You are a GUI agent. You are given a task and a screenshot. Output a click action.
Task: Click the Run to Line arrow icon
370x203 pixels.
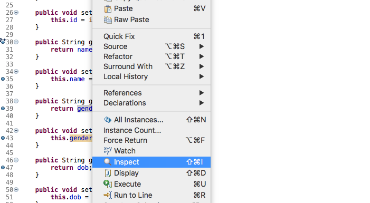pyautogui.click(x=108, y=195)
